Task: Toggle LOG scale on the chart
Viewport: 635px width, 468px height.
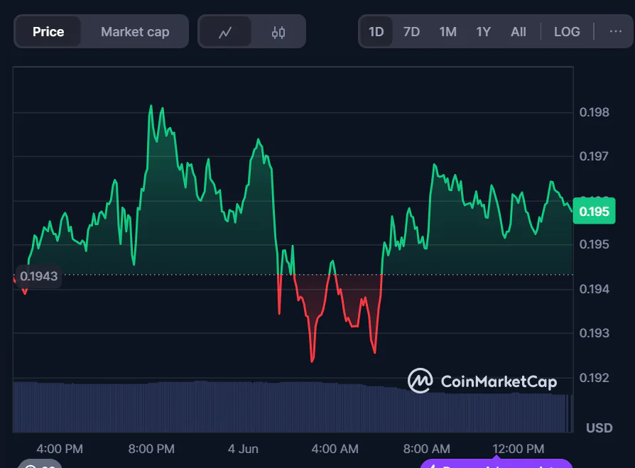Action: point(566,32)
